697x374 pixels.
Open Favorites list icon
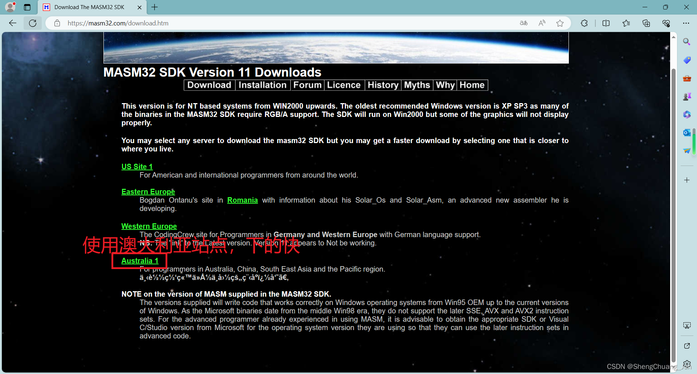(626, 23)
